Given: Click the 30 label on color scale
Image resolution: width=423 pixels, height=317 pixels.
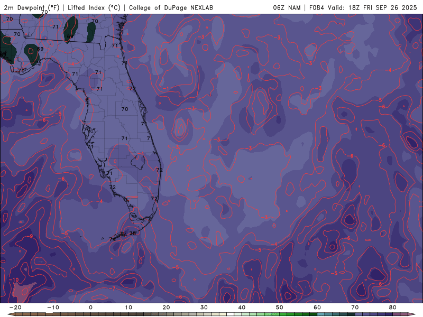Looking at the screenshot, I should pos(204,307).
